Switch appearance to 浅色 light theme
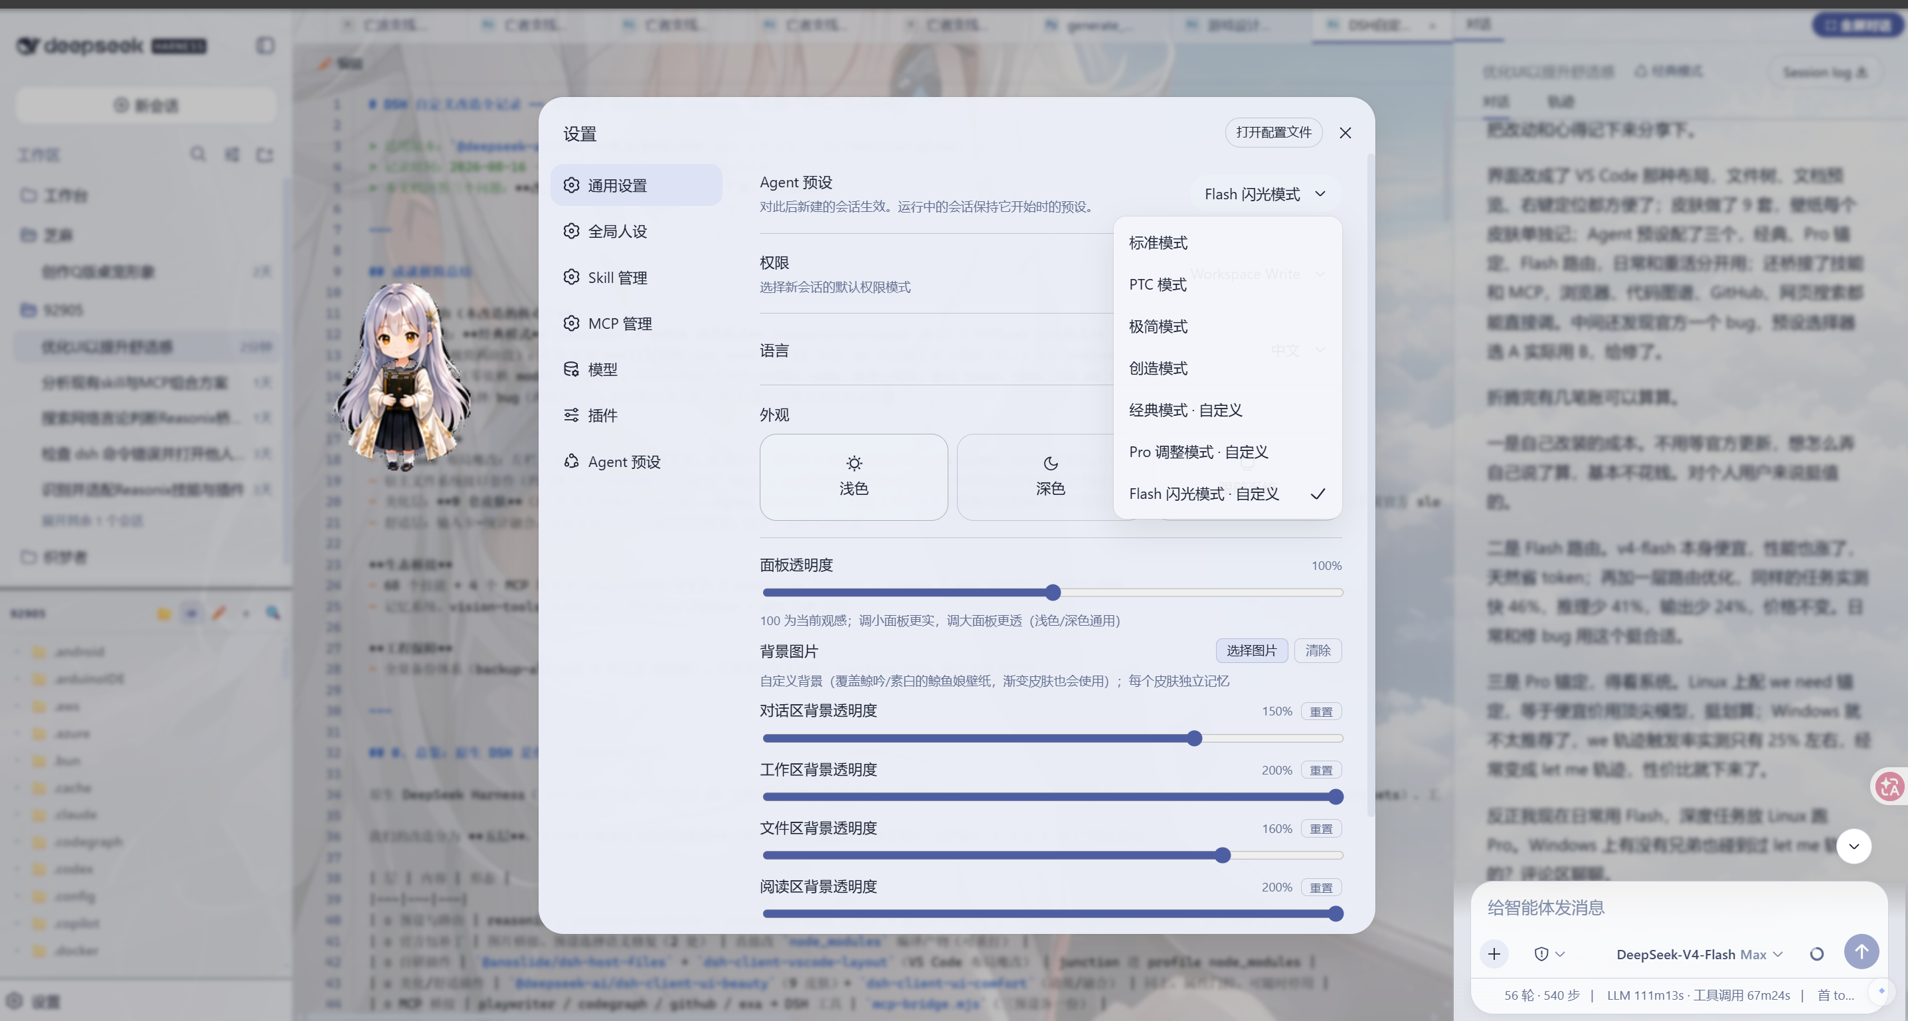1908x1021 pixels. (853, 477)
